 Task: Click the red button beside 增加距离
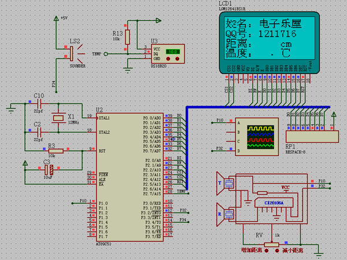pos(267,251)
